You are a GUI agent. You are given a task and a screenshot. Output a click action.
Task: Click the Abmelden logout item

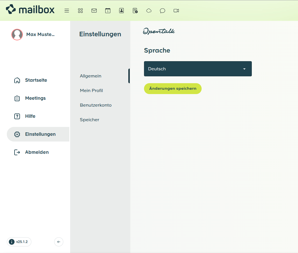pos(37,152)
